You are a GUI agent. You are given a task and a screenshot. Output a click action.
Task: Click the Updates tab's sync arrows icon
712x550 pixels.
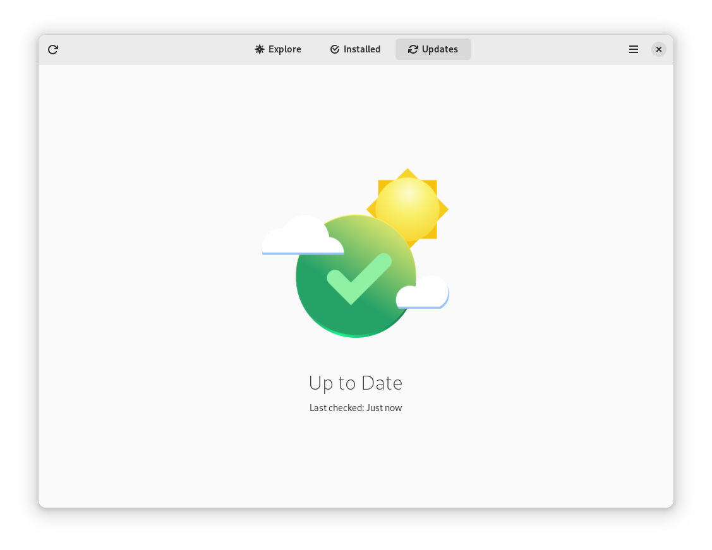point(413,49)
